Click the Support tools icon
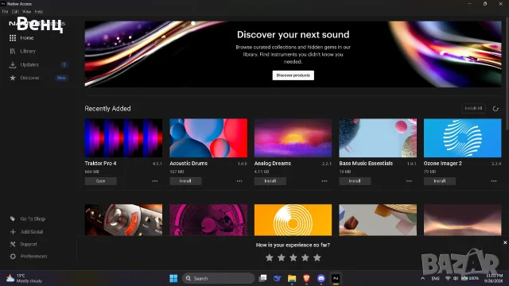Screen dimensions: 509x286 [x=13, y=244]
